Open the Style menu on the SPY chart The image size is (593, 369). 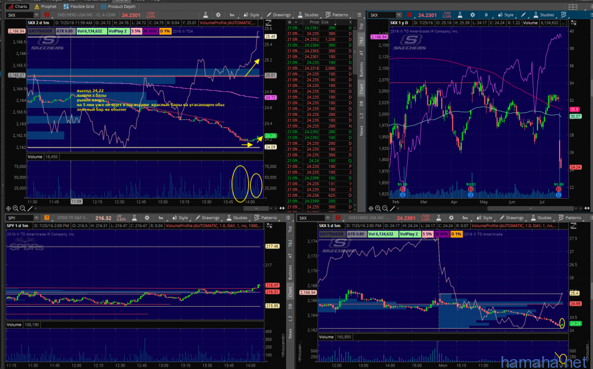[x=180, y=218]
